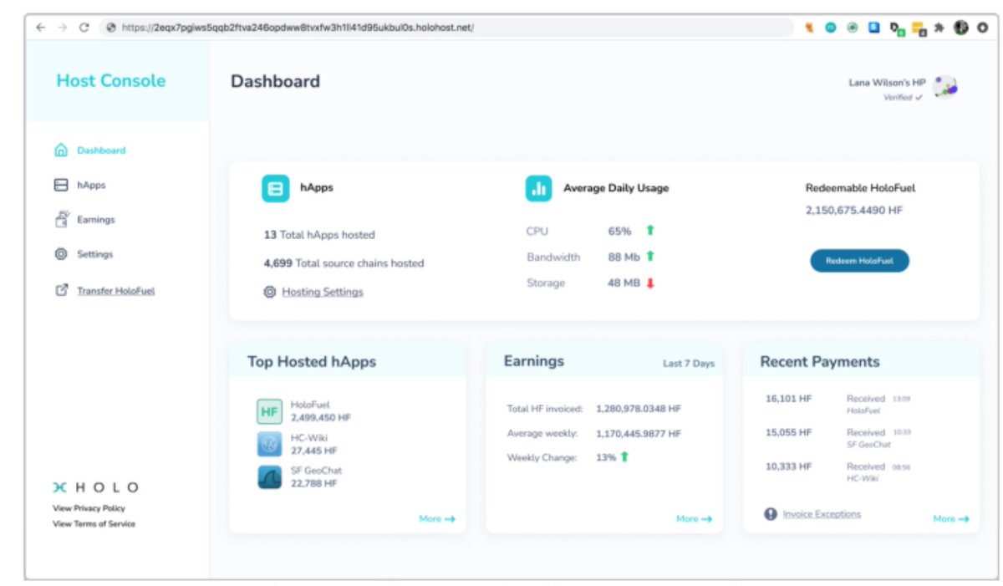Click the Redeem HoloFuel button
This screenshot has height=586, width=1003.
click(x=859, y=261)
